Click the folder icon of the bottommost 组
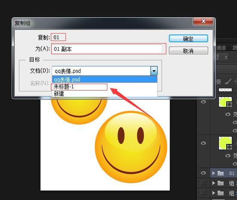Viewport: 237px width, 200px height. (x=221, y=193)
